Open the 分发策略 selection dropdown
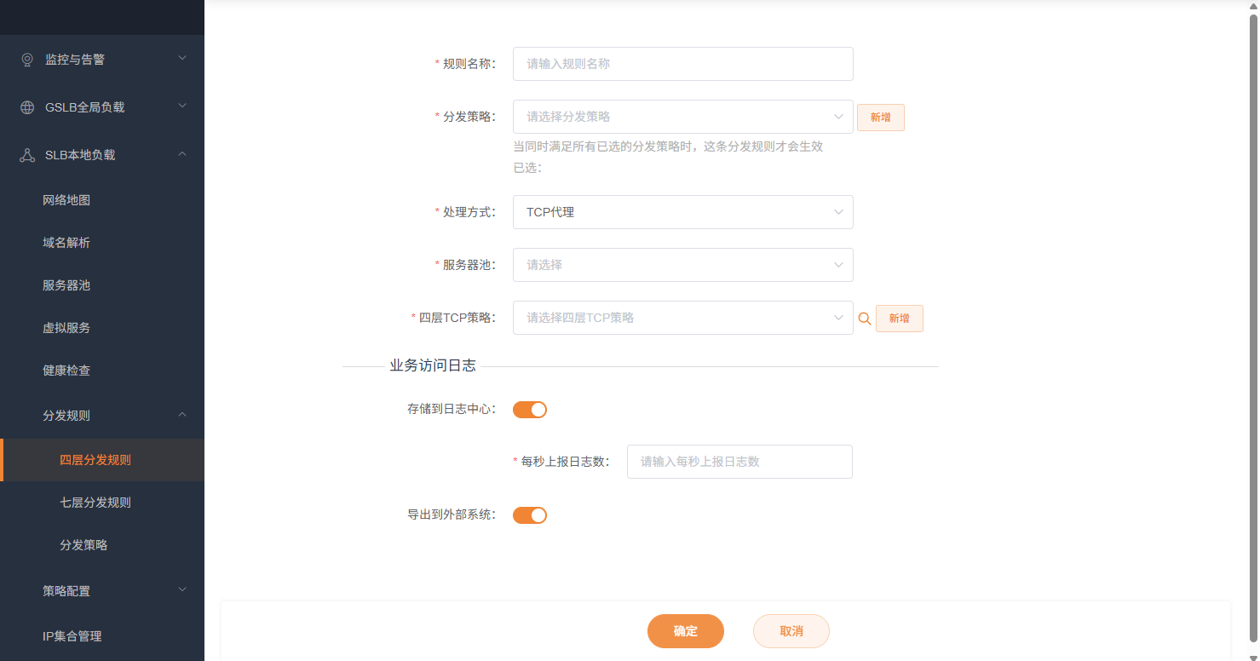This screenshot has height=661, width=1260. click(682, 117)
